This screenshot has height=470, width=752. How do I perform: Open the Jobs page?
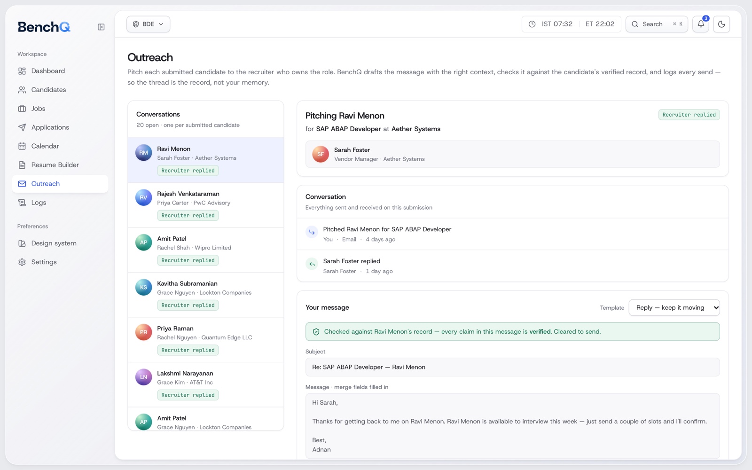pos(60,109)
